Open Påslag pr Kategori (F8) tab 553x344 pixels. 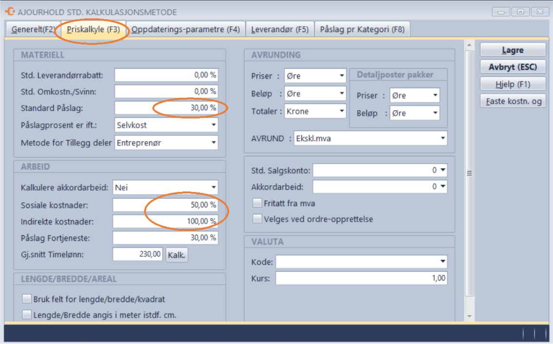[x=362, y=29]
